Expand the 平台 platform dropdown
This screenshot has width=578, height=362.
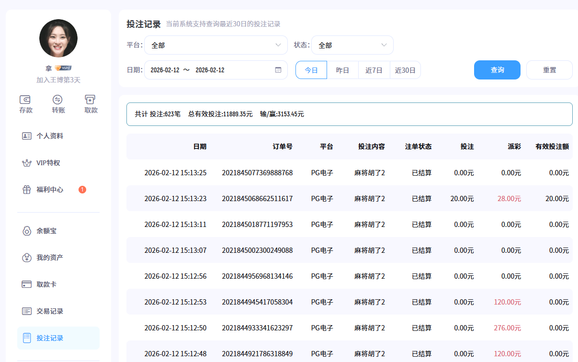pyautogui.click(x=215, y=45)
